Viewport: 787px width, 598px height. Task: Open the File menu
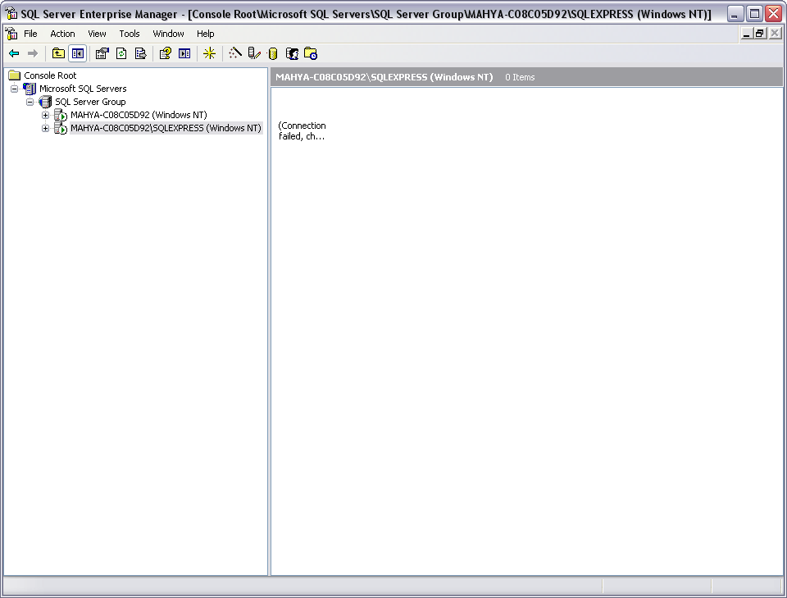pyautogui.click(x=30, y=34)
